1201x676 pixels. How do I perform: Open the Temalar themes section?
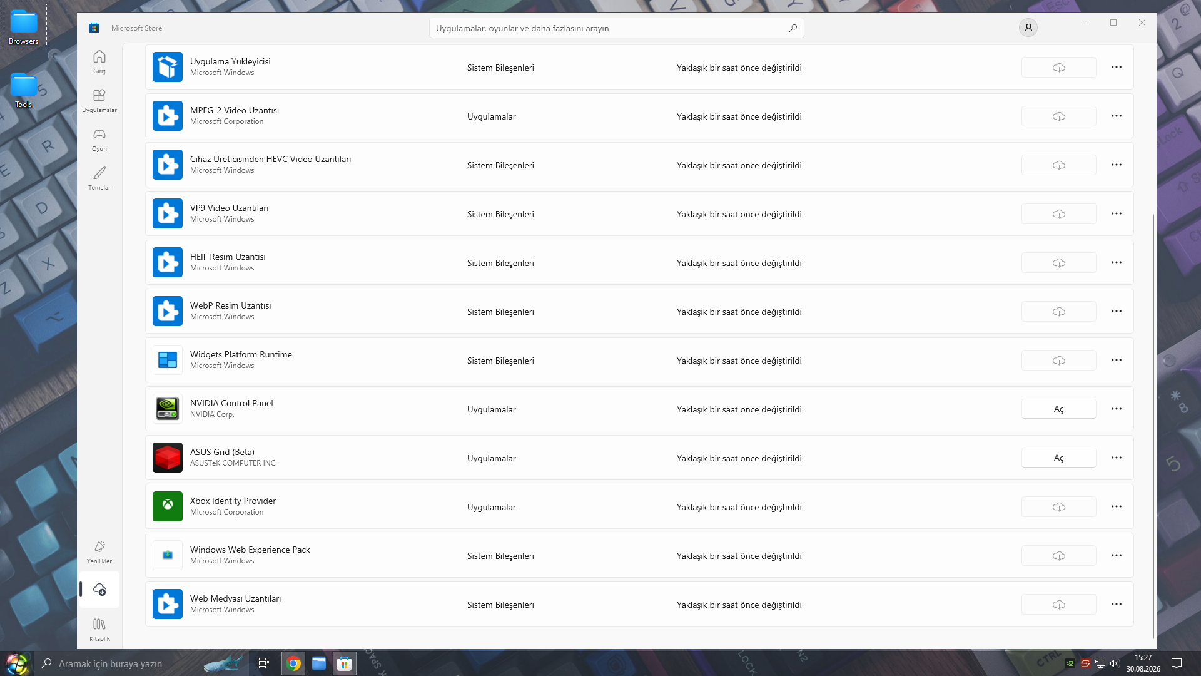tap(99, 178)
